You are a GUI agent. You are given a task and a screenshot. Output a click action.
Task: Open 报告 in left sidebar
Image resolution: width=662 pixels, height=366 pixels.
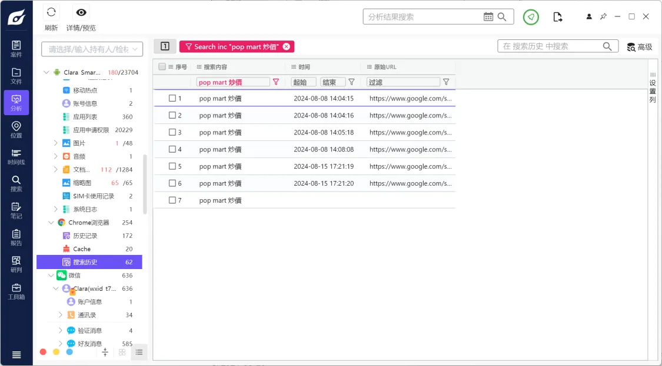tap(16, 238)
